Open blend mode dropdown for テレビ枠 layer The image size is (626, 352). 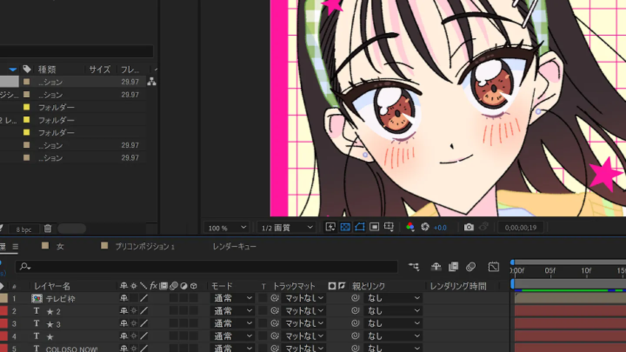tap(232, 298)
